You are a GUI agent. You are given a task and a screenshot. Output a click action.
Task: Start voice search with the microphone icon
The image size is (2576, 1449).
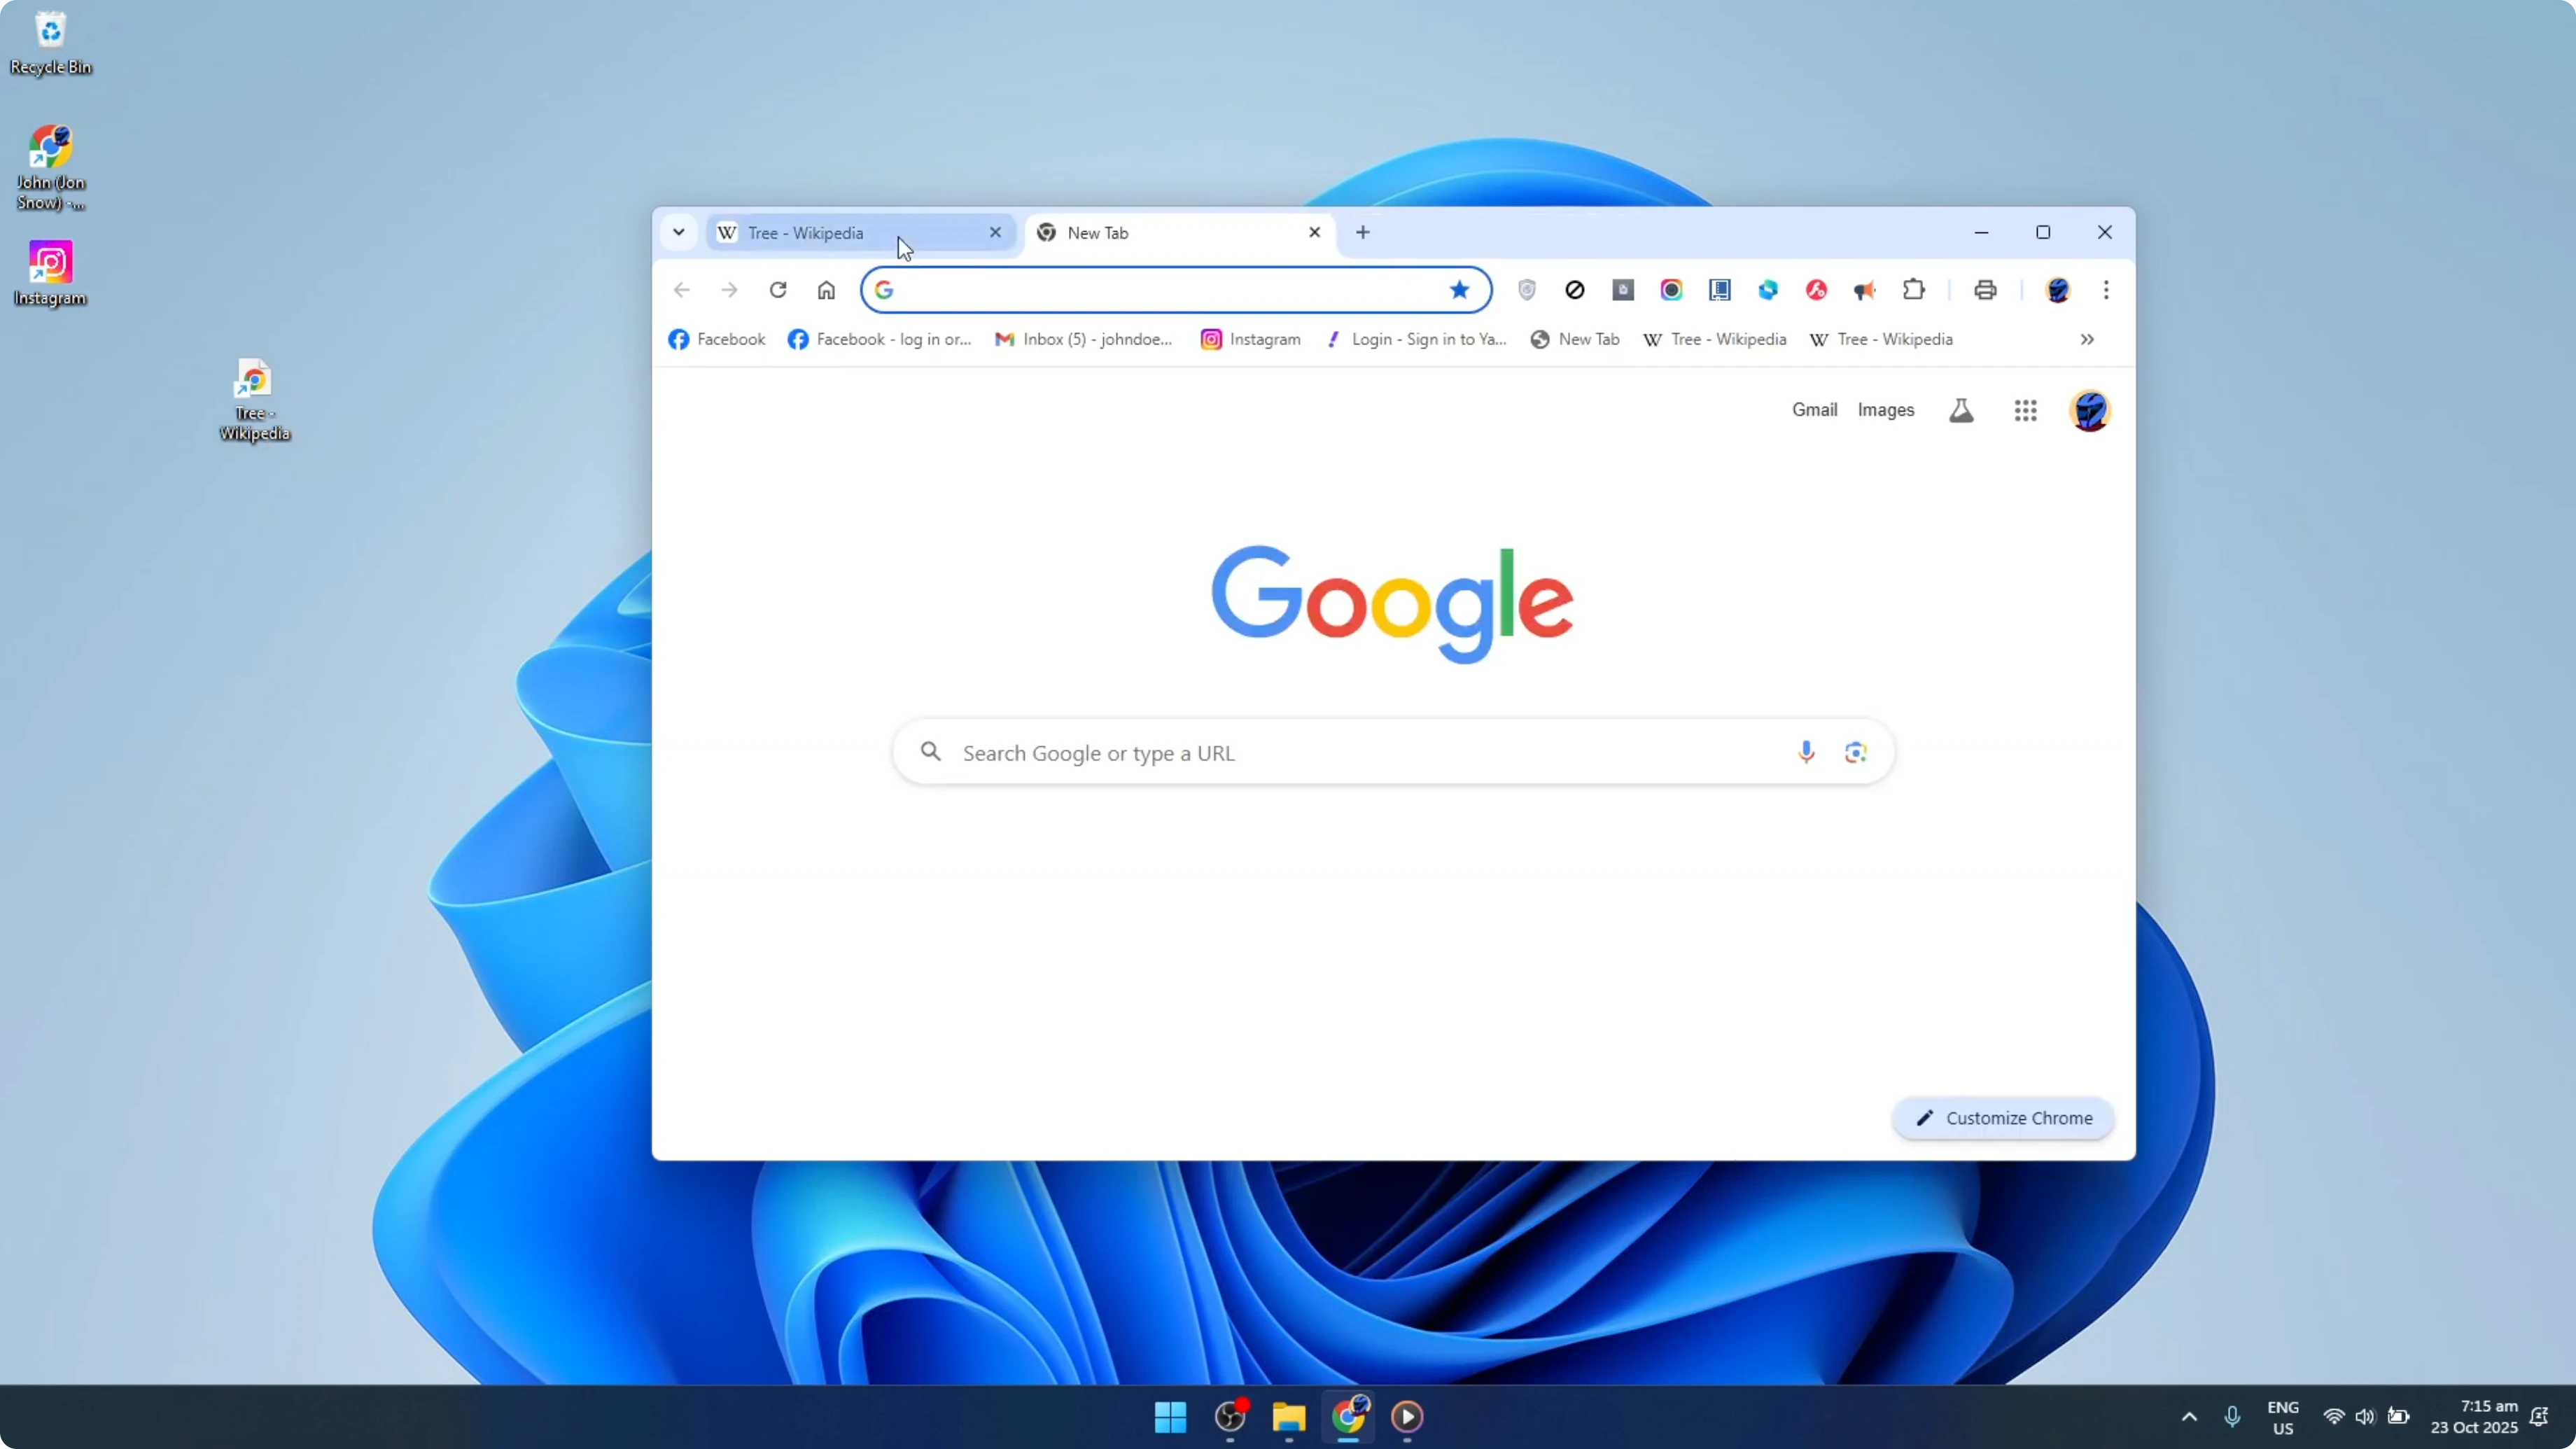pyautogui.click(x=1806, y=752)
